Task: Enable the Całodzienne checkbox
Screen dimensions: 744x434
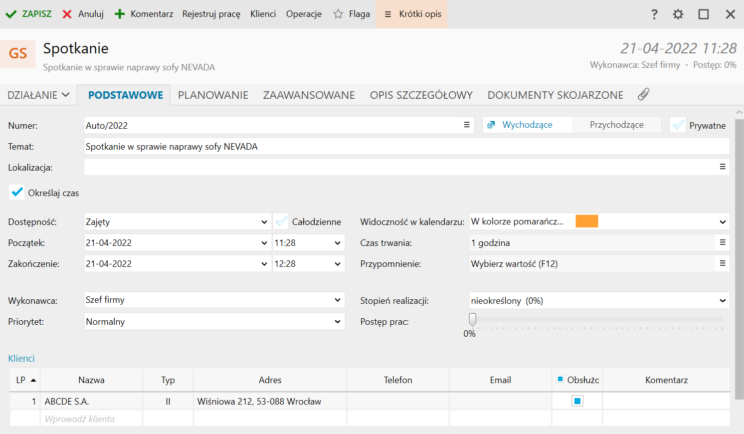Action: click(281, 221)
